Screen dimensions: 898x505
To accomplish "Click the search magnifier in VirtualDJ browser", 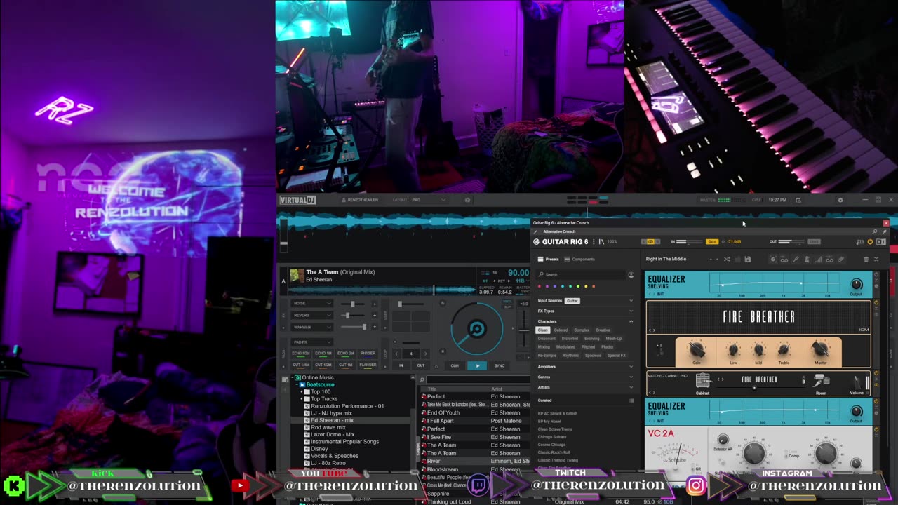I will point(422,379).
